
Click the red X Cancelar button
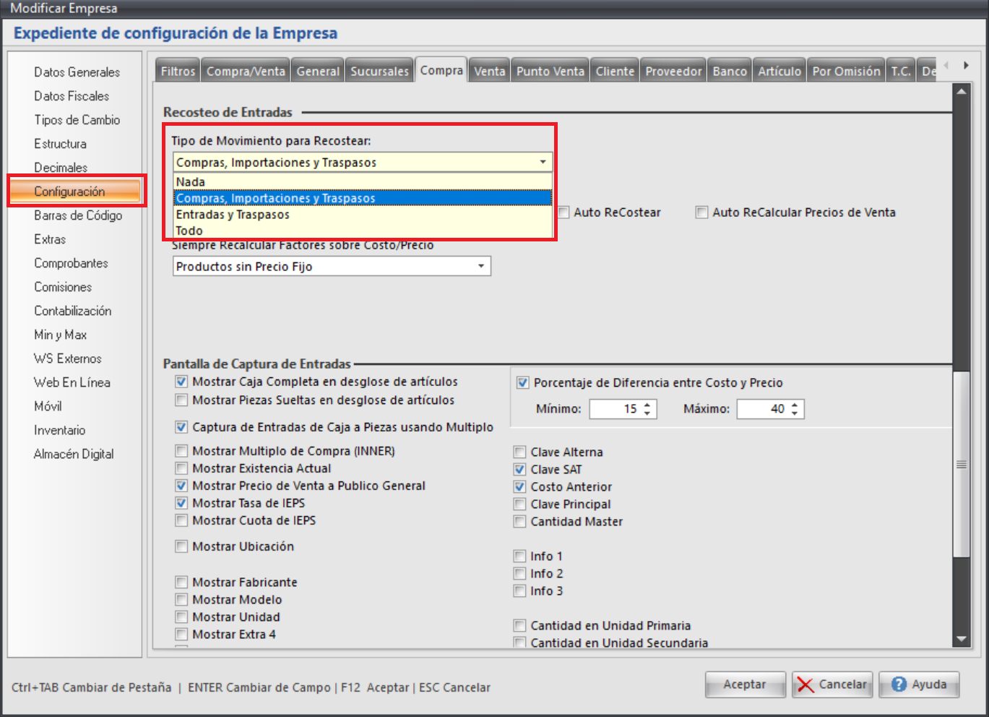[832, 684]
